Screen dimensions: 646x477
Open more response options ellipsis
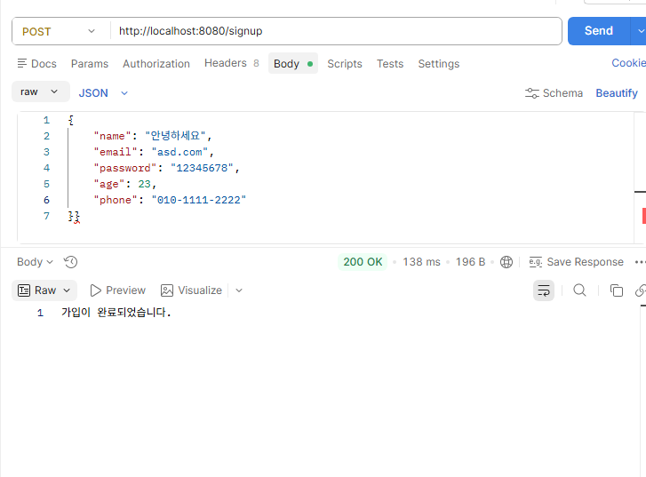click(x=640, y=262)
